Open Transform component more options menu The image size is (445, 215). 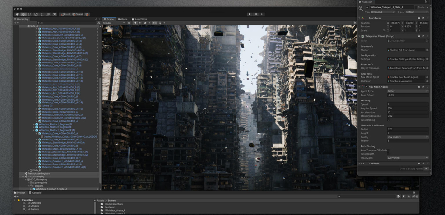tap(427, 18)
